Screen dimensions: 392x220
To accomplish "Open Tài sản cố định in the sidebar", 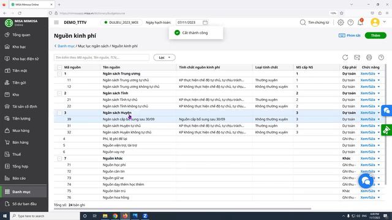I will coord(24,106).
